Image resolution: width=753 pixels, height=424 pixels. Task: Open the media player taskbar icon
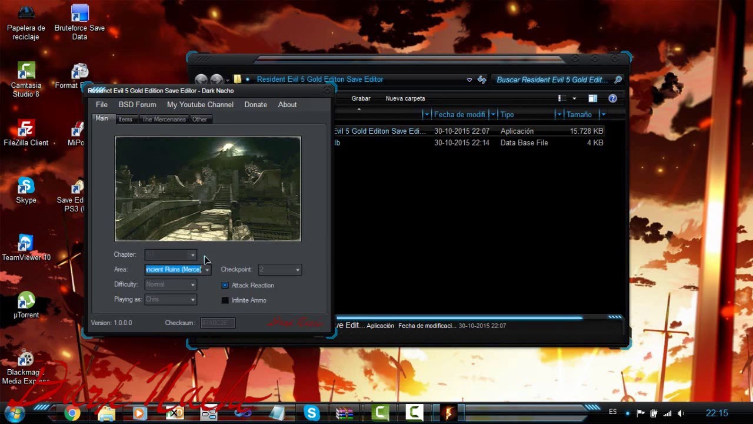click(140, 413)
